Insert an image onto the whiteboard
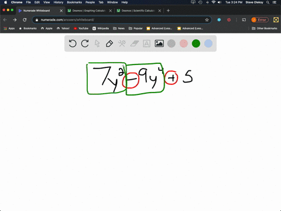281x211 pixels. point(159,43)
